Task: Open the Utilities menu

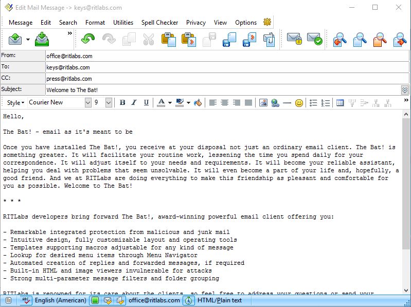Action: (123, 23)
